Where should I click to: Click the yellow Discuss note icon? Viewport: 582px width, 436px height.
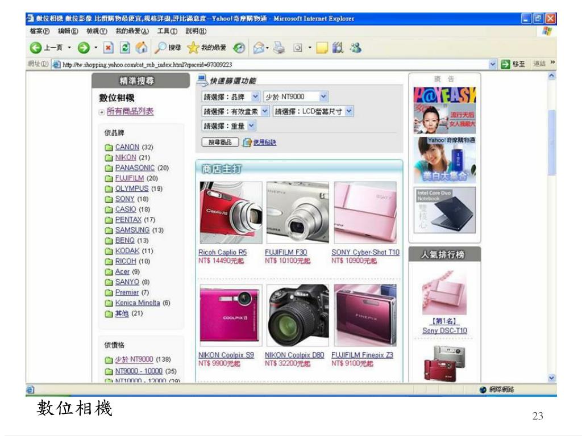[x=322, y=48]
